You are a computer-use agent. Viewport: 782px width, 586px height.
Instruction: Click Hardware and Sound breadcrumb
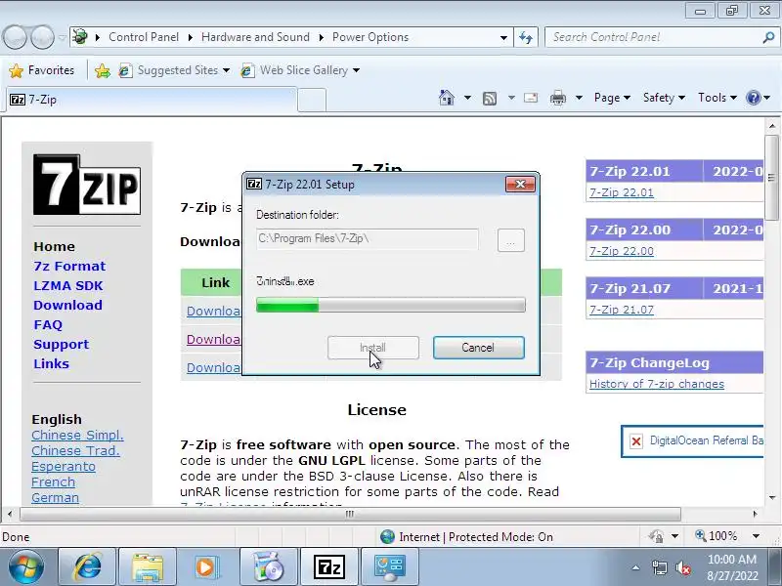(x=255, y=37)
